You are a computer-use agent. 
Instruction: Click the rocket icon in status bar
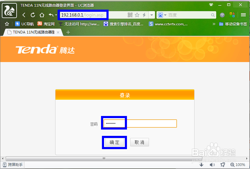(223, 165)
